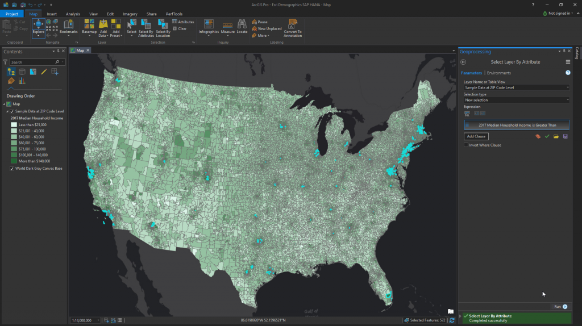Screen dimensions: 582x326
Task: Click $60,001 - 75,000 legend swatch
Action: pyautogui.click(x=14, y=143)
